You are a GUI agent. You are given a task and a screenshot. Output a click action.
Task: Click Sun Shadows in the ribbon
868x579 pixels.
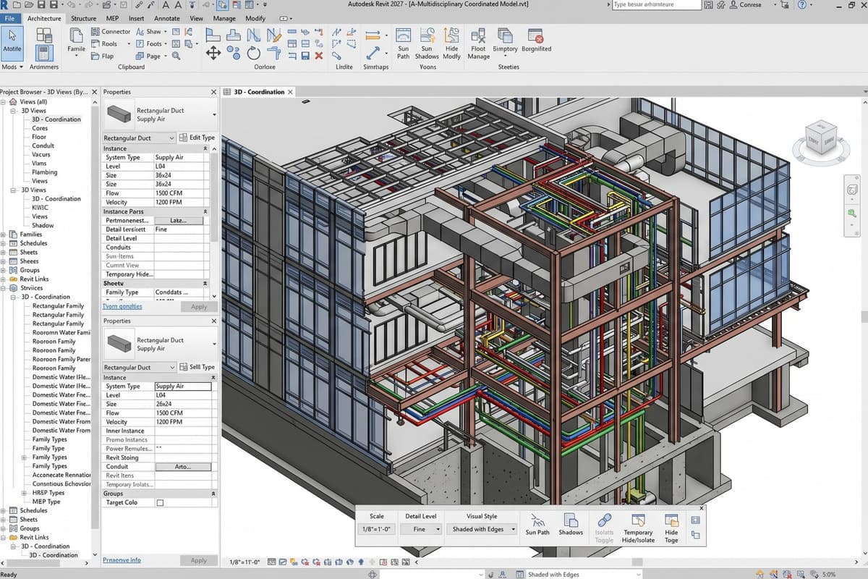point(427,43)
